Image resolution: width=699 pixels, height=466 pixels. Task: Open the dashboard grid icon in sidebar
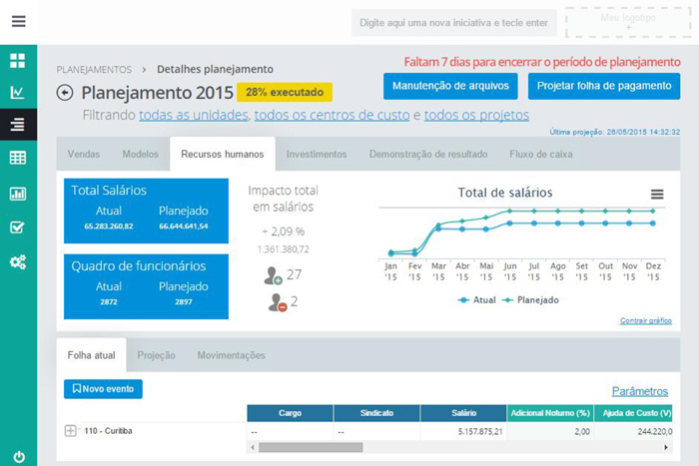point(18,61)
